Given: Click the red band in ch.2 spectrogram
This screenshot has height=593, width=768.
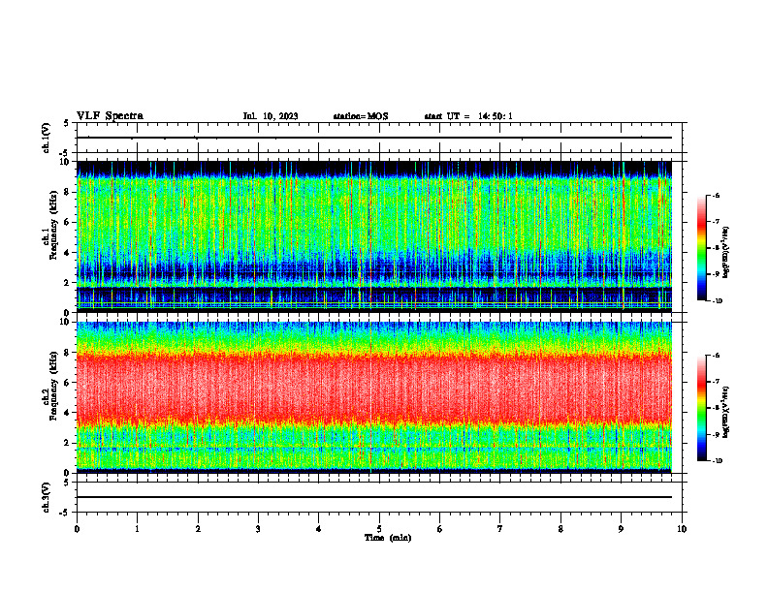Looking at the screenshot, I should pos(374,387).
